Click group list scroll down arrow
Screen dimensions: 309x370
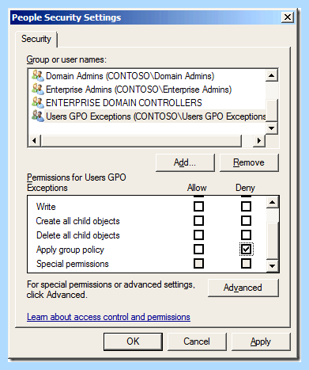[272, 128]
